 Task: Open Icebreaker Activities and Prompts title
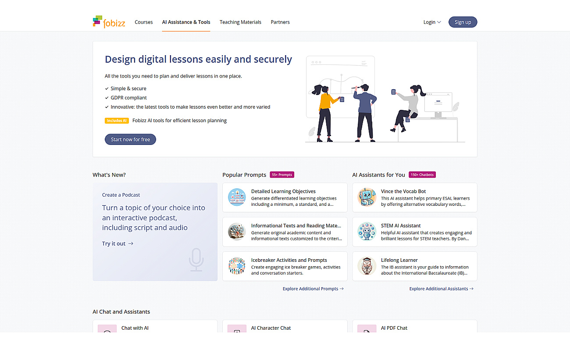(289, 260)
